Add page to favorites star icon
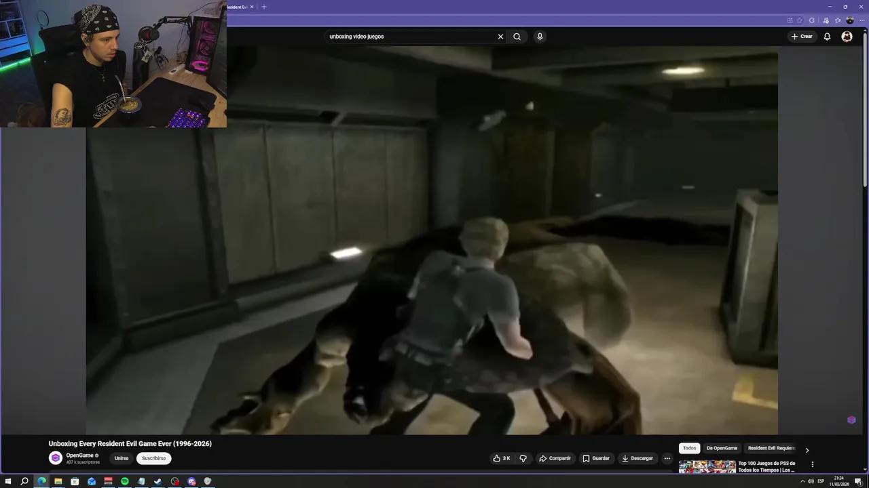Viewport: 869px width, 488px height. click(x=799, y=20)
